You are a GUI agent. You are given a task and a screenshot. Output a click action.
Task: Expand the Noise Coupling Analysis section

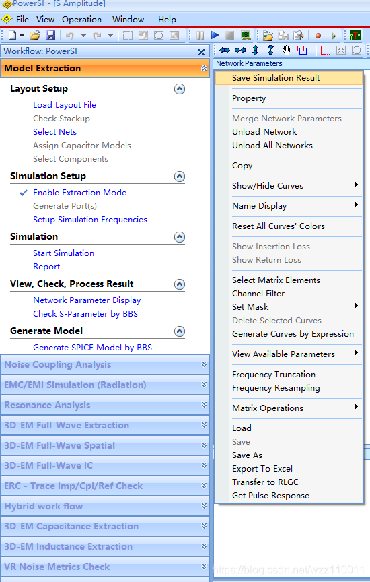204,364
